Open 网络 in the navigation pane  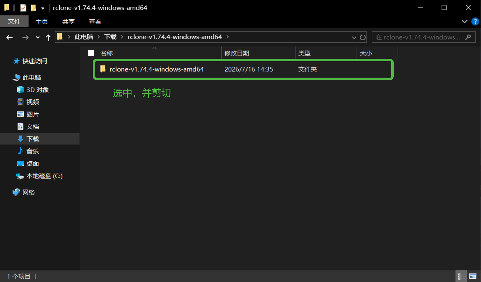click(x=29, y=192)
